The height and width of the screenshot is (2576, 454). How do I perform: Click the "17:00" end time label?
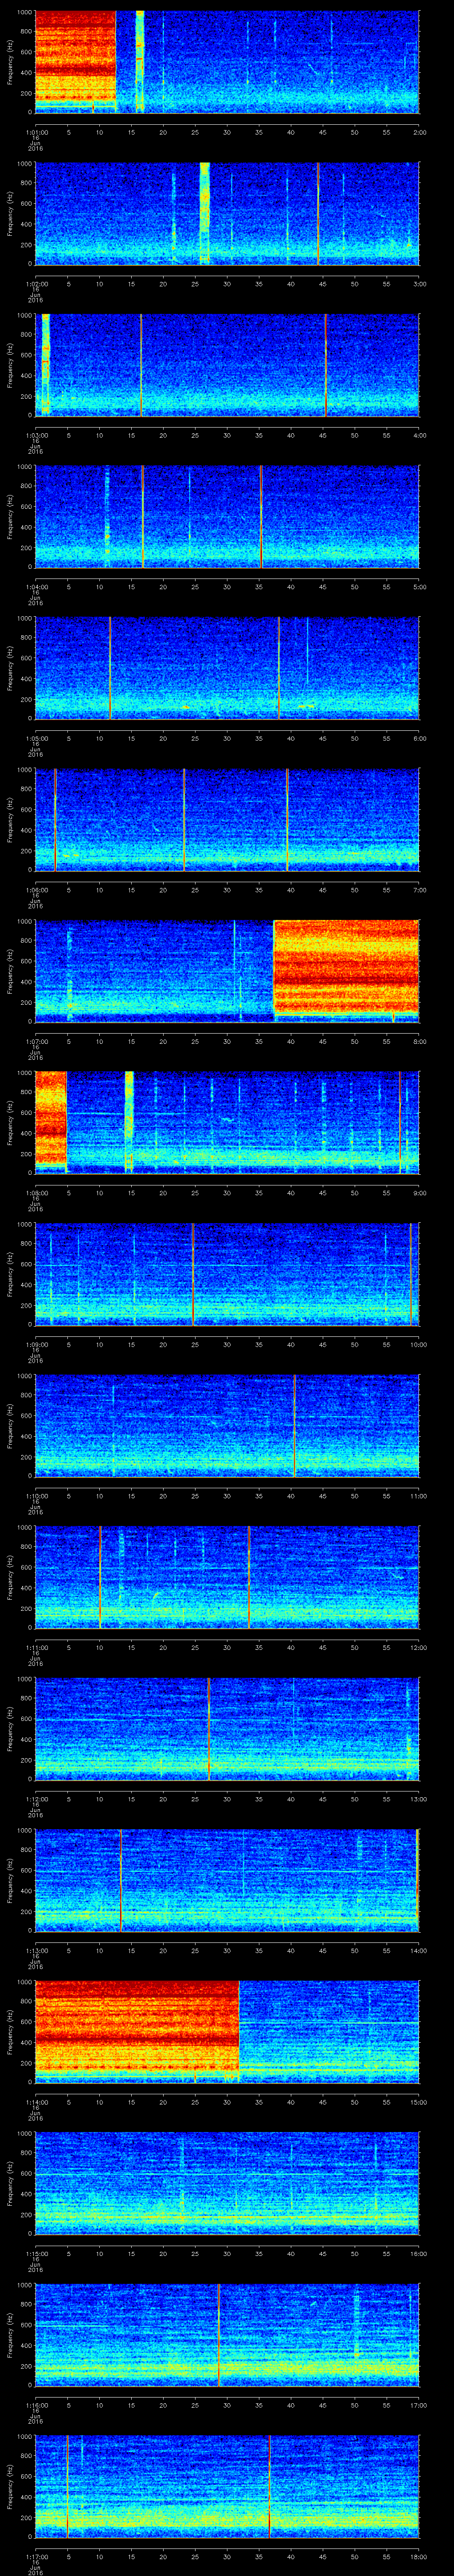pyautogui.click(x=419, y=2404)
